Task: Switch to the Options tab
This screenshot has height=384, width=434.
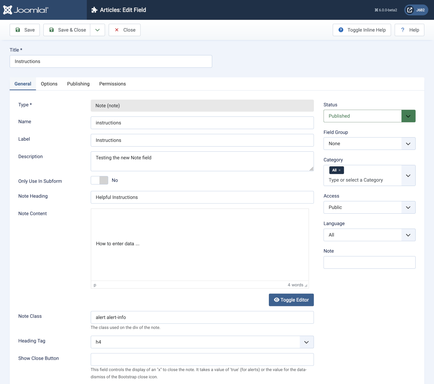Action: coord(49,84)
